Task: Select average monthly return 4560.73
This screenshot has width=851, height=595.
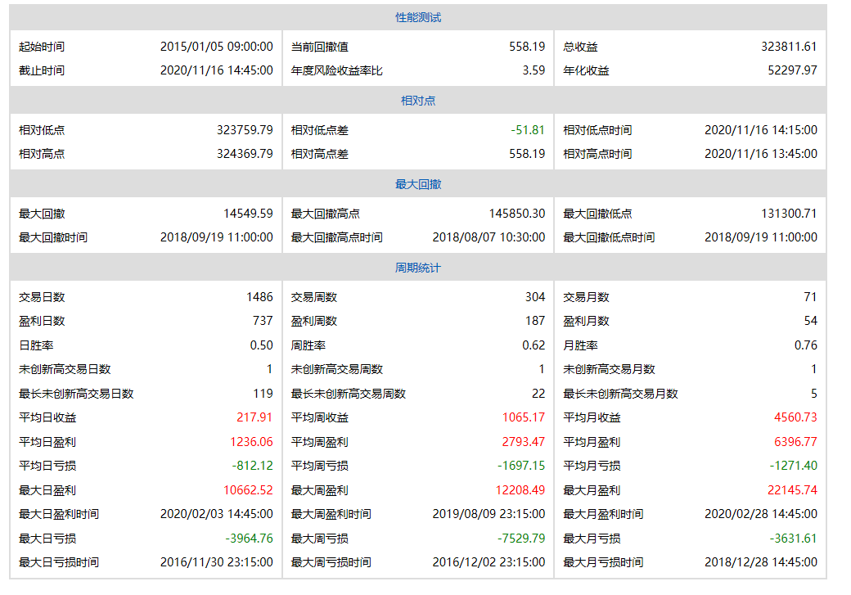Action: coord(795,418)
